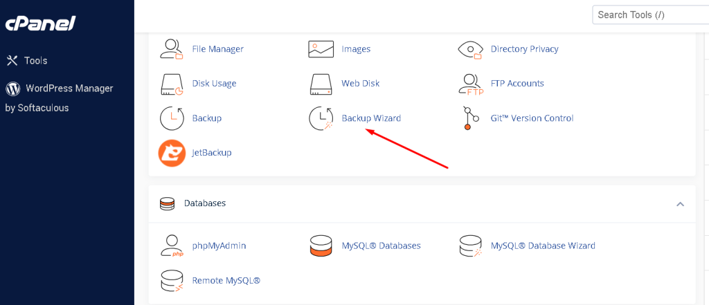Click the Databases section title
The image size is (709, 305).
coord(205,203)
